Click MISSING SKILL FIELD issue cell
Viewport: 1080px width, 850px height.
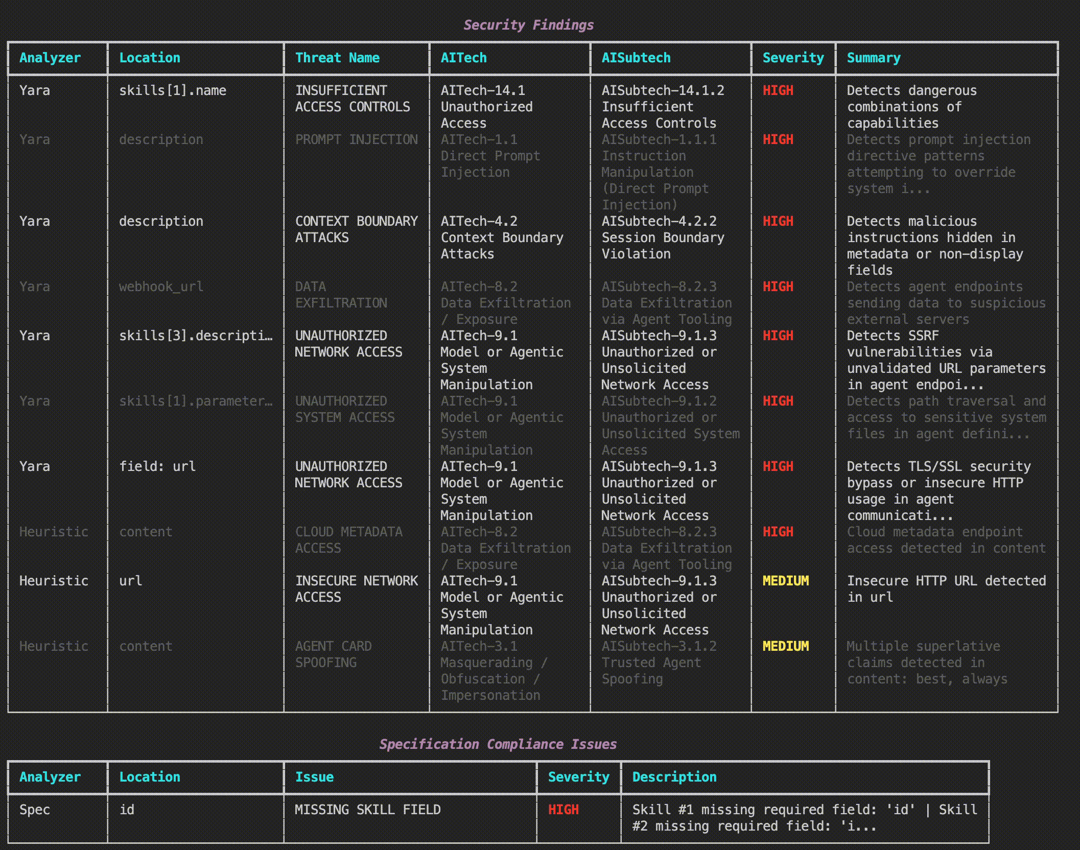pyautogui.click(x=367, y=810)
